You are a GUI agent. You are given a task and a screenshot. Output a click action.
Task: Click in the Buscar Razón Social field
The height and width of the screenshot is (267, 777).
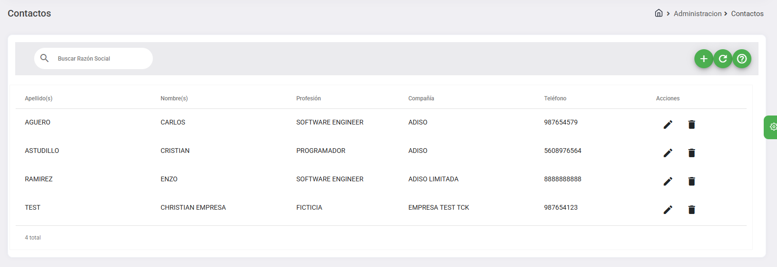(100, 59)
